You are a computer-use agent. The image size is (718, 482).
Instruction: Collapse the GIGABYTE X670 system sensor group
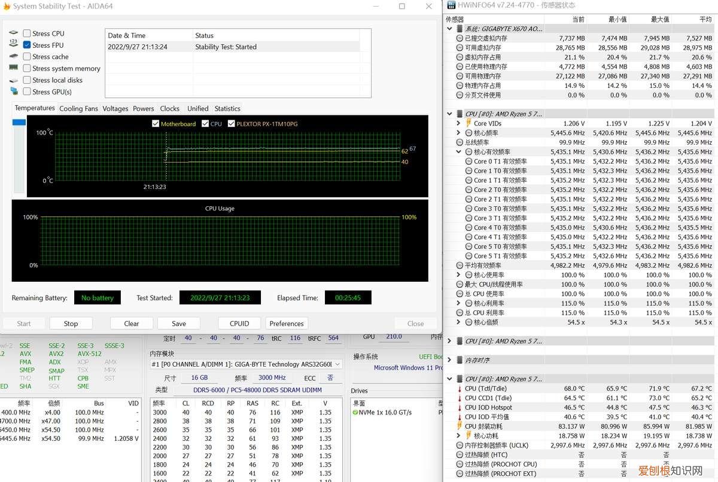click(450, 29)
